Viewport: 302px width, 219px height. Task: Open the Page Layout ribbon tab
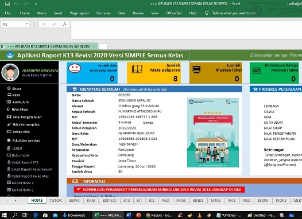coord(79,13)
